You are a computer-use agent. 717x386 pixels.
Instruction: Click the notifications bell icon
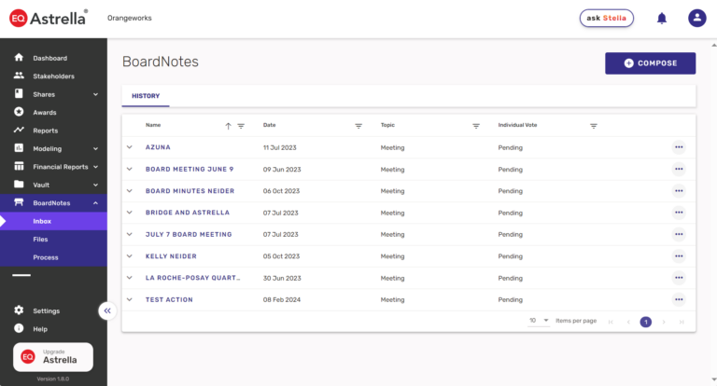tap(662, 18)
